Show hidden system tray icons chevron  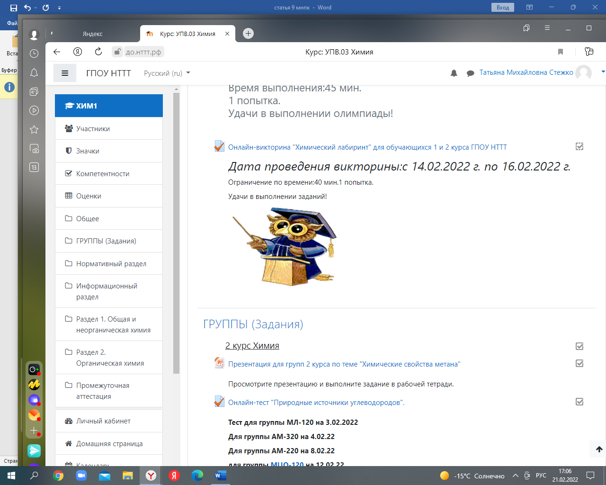coord(516,476)
